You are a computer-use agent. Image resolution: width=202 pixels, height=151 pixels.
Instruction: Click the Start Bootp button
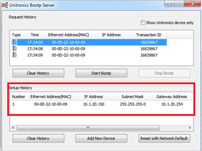coord(101,73)
